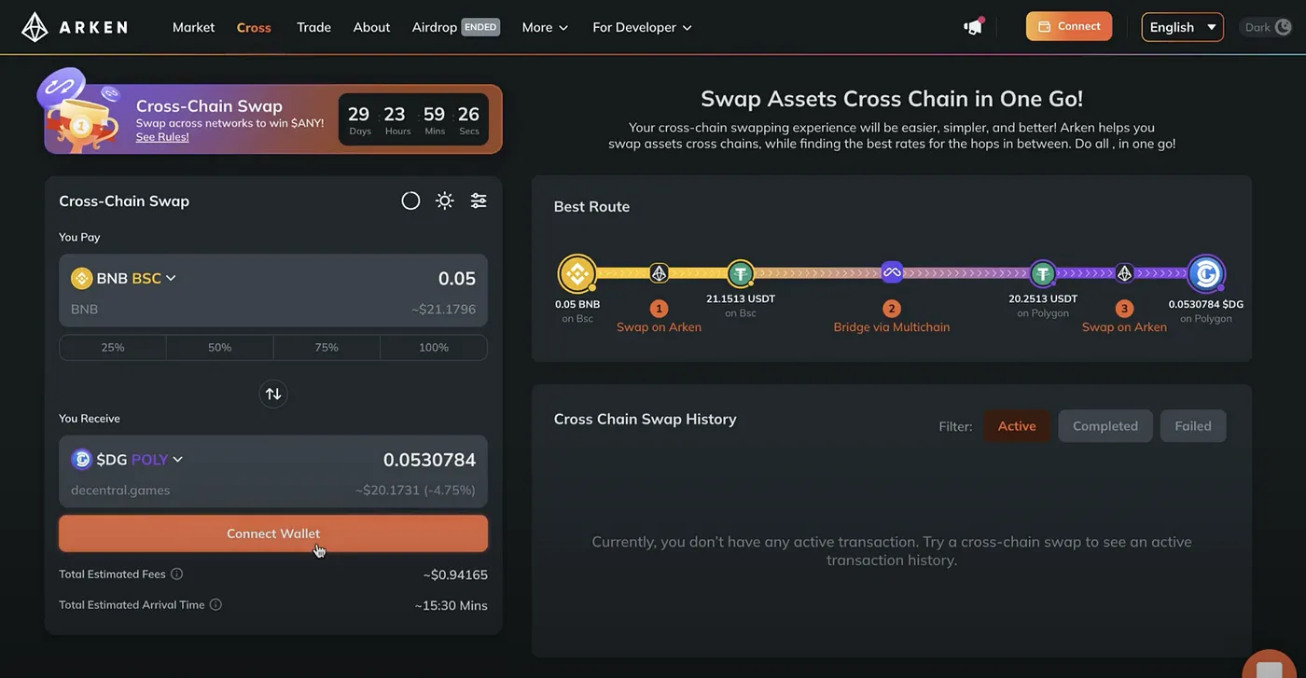Click the sun-shaped icon in swap panel
The width and height of the screenshot is (1306, 678).
445,201
